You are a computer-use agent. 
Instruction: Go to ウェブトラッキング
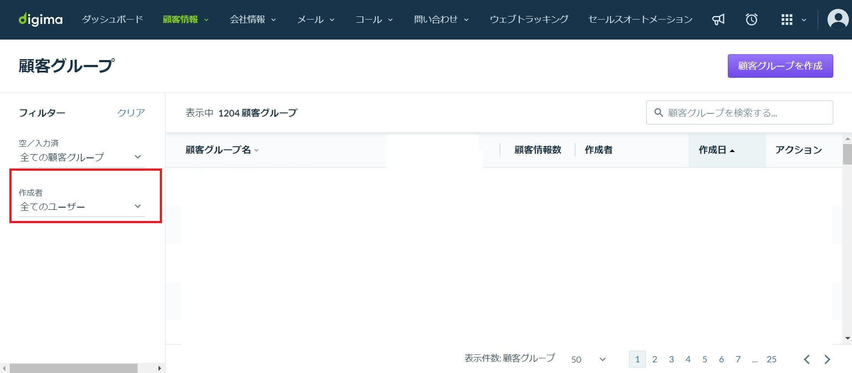529,20
